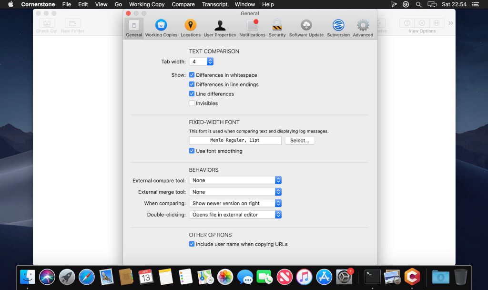Open the Subversion preferences pane
This screenshot has height=290, width=488.
tap(338, 28)
